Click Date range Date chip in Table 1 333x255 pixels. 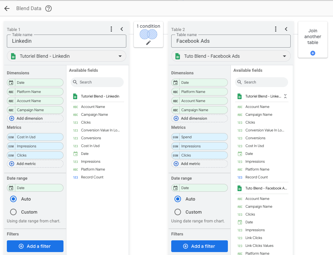point(35,188)
